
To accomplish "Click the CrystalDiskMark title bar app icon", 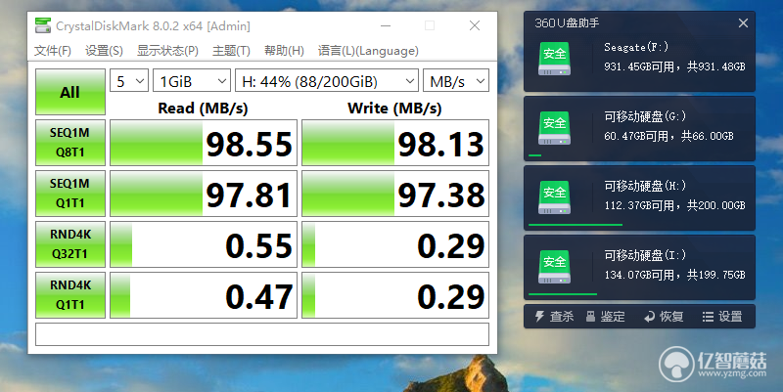I will click(x=43, y=25).
